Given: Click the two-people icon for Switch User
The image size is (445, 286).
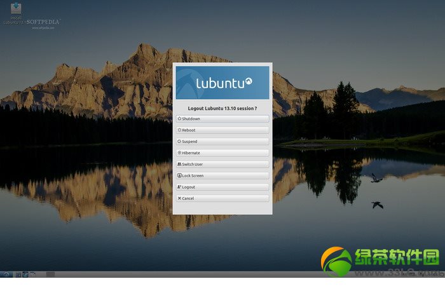Looking at the screenshot, I should point(179,165).
